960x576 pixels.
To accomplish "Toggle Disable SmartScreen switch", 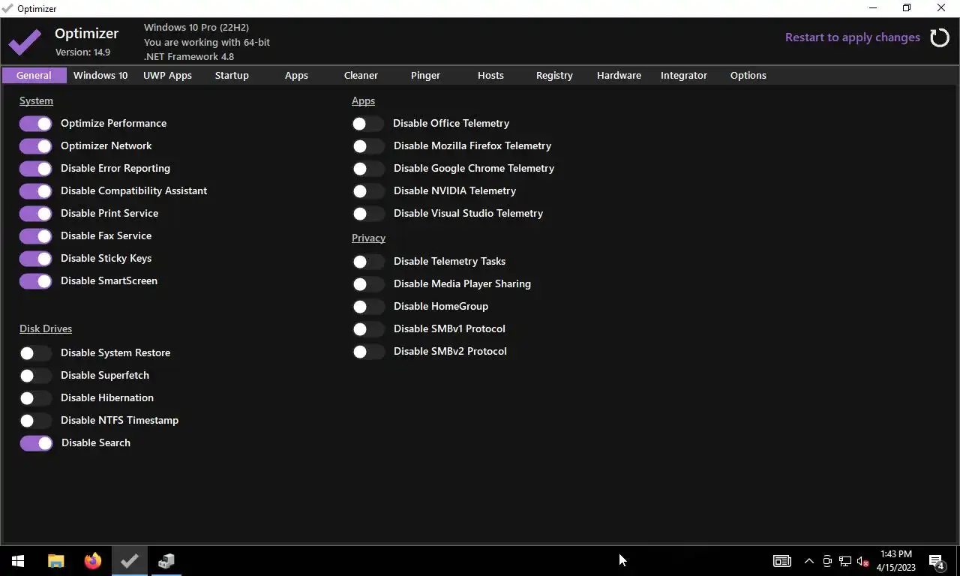I will 36,281.
